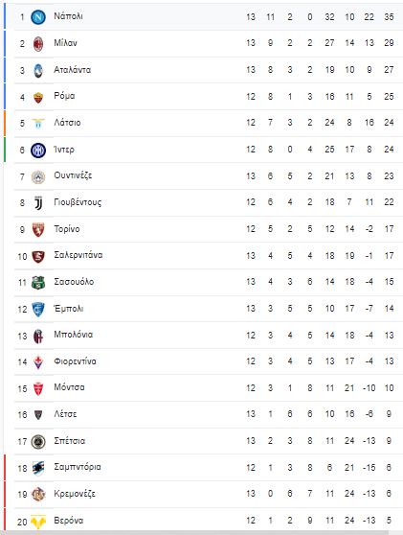Select the Μπολόνια team name
The image size is (403, 535).
pyautogui.click(x=74, y=335)
